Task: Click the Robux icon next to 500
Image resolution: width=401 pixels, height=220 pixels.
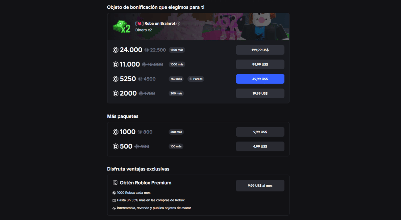Action: (116, 146)
